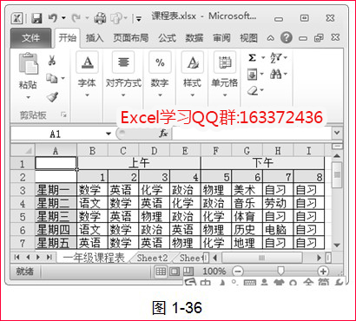This screenshot has height=321, width=356.
Task: Select the Sheet2 sheet tab
Action: tap(152, 258)
